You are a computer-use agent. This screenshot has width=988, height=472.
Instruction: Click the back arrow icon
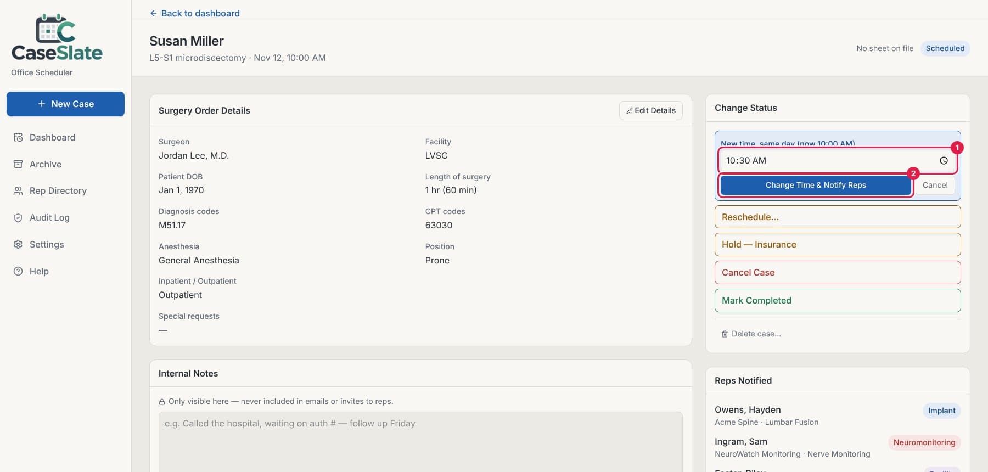(154, 13)
